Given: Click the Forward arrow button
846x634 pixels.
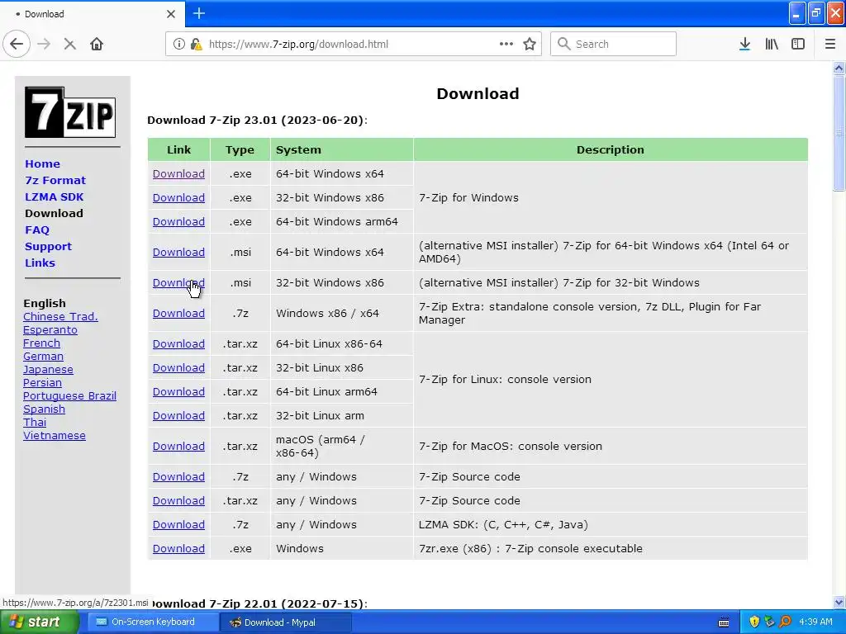Looking at the screenshot, I should click(44, 45).
